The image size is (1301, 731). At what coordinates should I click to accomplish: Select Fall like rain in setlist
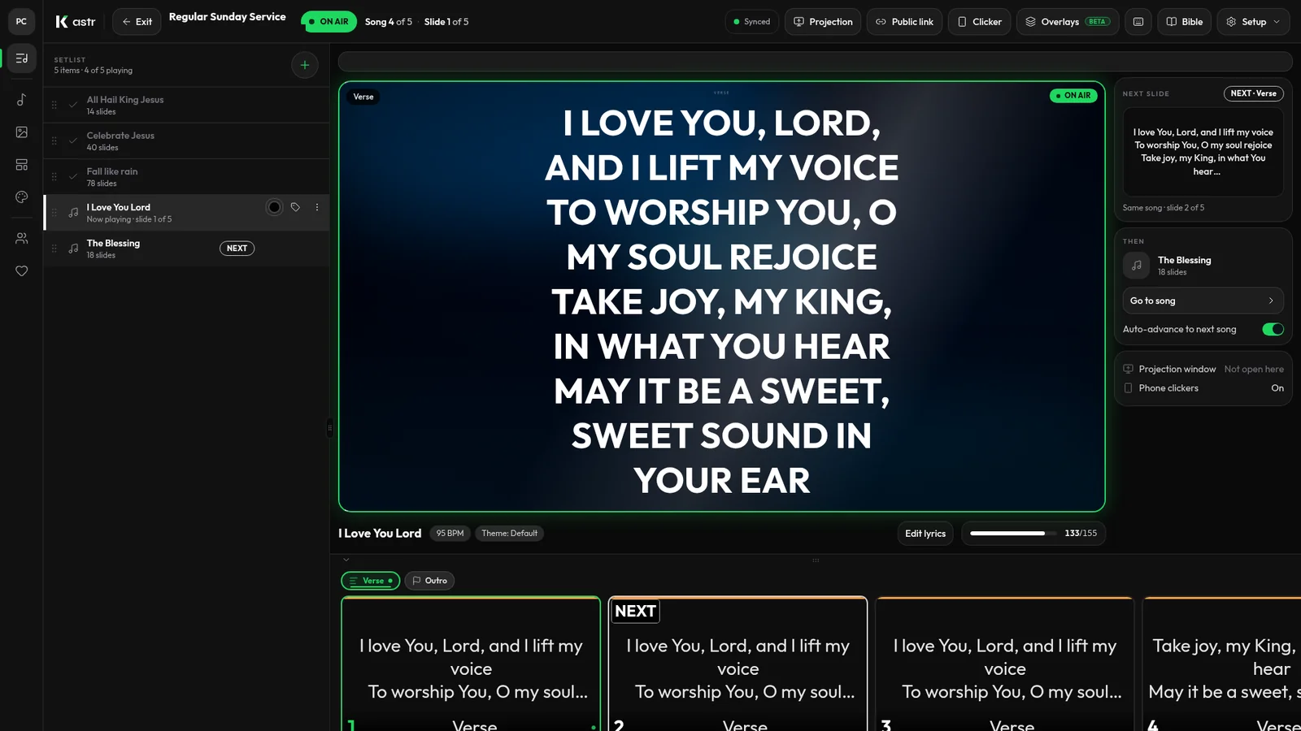coord(187,177)
